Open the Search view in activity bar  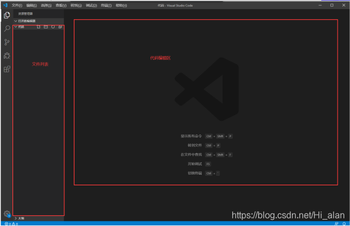(7, 28)
